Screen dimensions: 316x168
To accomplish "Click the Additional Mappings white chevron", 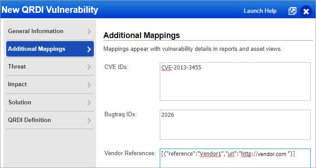I will [x=89, y=49].
